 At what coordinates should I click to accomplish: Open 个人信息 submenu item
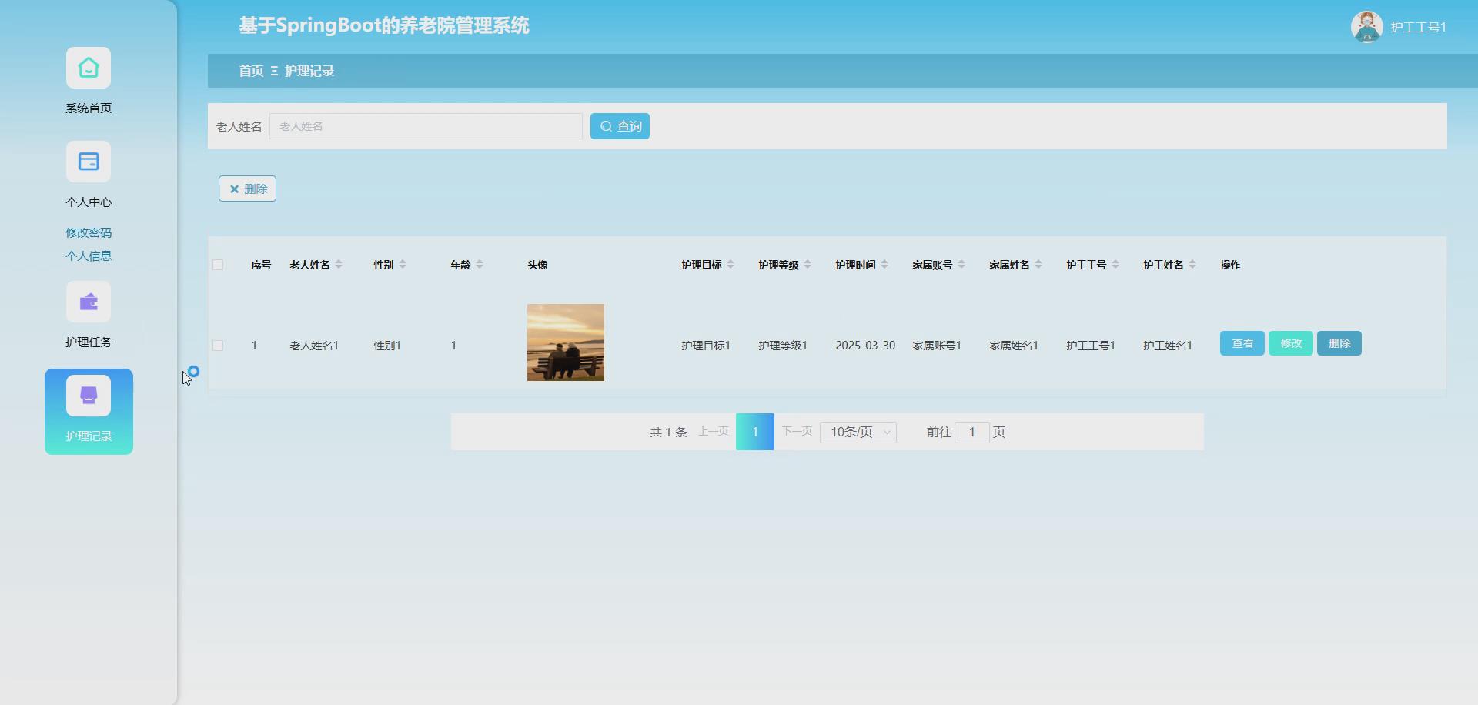[89, 256]
